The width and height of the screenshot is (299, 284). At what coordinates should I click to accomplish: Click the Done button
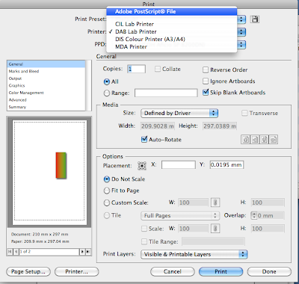tap(269, 271)
